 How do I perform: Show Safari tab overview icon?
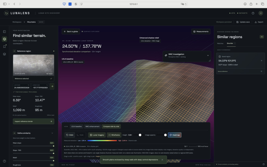point(263,4)
